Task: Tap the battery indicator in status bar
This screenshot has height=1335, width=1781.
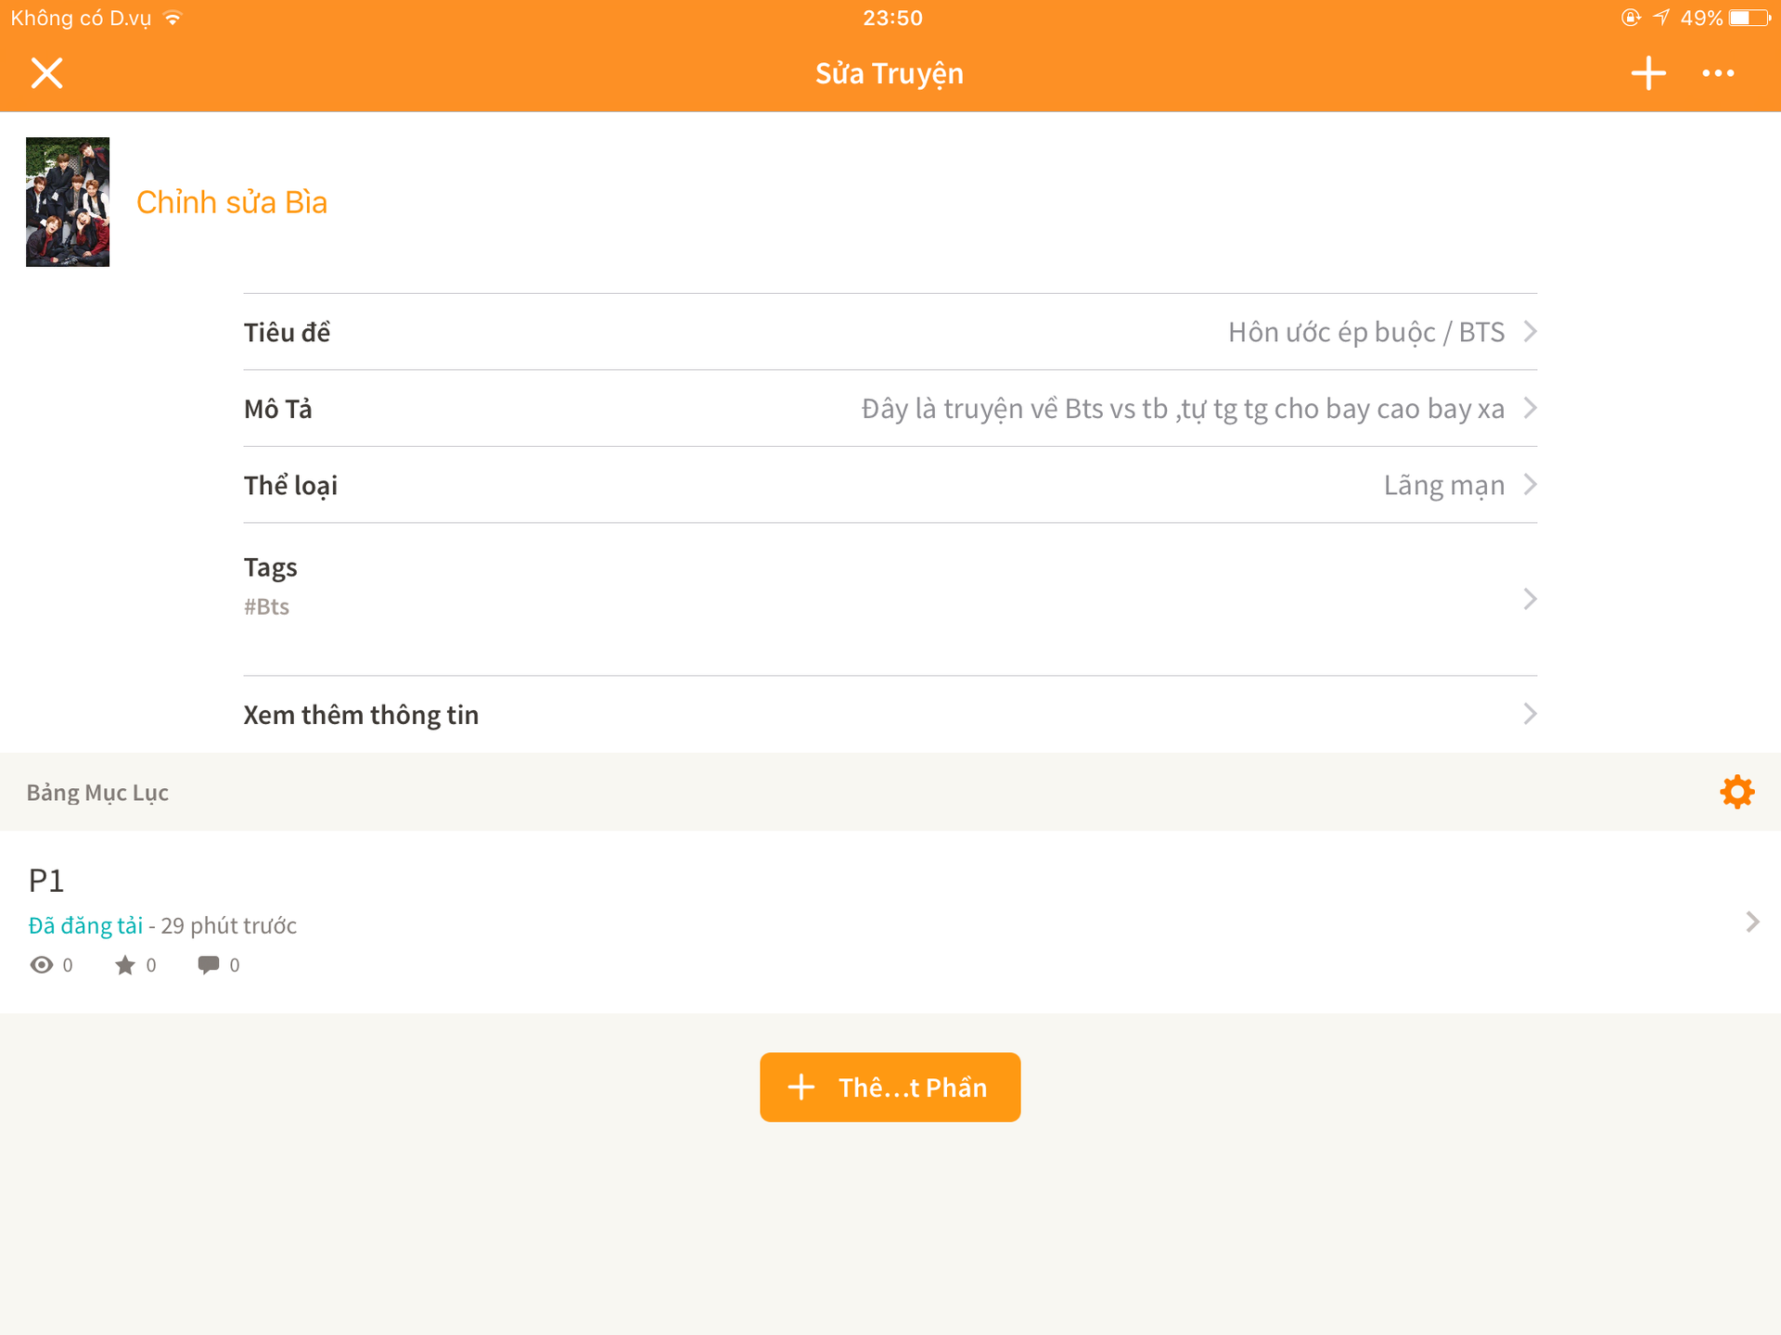Action: click(1748, 18)
